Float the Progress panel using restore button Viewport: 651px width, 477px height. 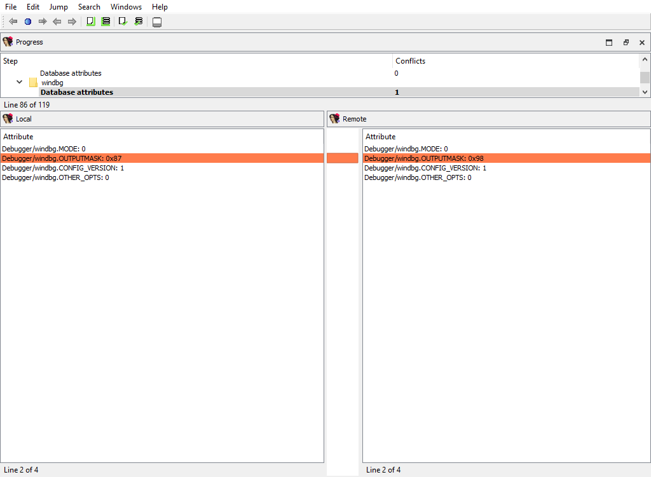(626, 43)
